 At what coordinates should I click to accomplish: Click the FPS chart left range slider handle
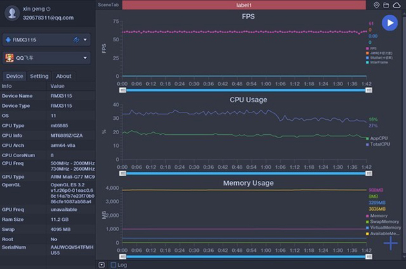(x=122, y=90)
